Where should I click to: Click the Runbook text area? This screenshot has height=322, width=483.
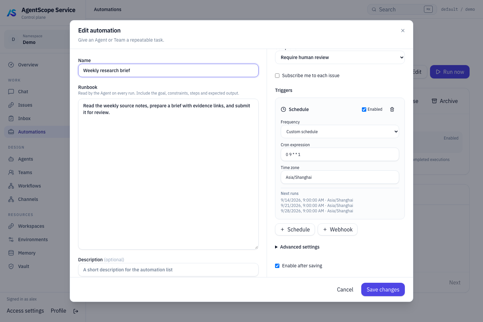pyautogui.click(x=168, y=174)
